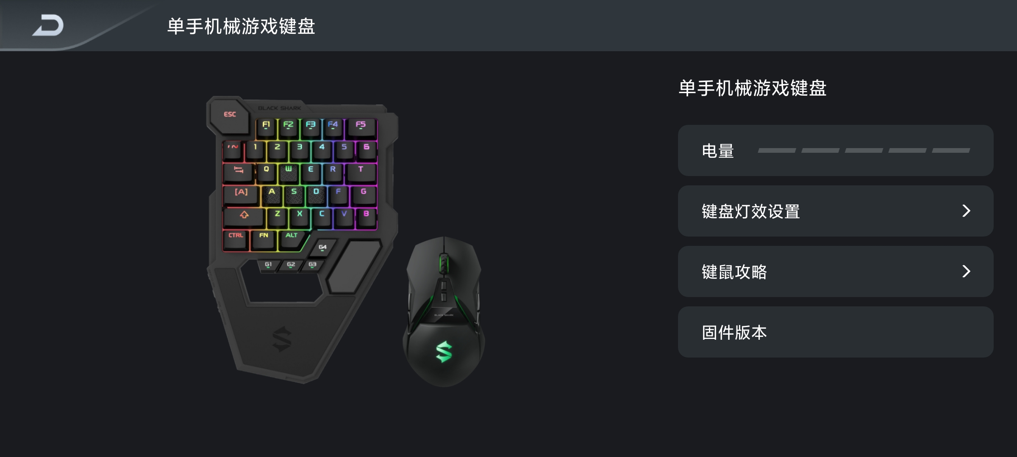The height and width of the screenshot is (457, 1017).
Task: Expand the 键盘灯效设置 chevron arrow
Action: pos(966,211)
